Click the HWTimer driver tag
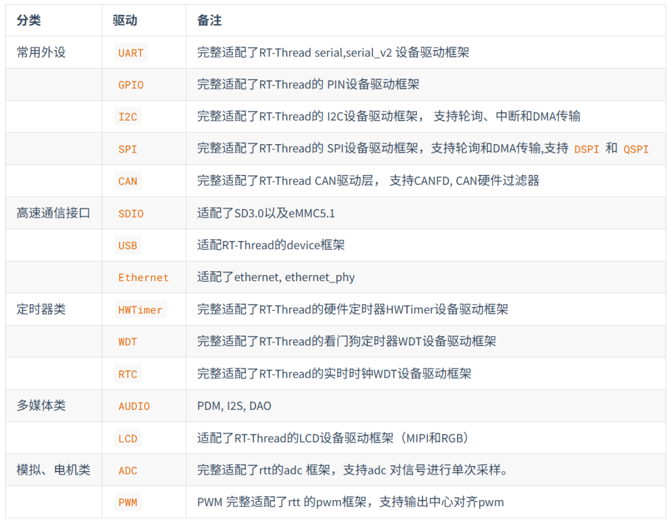This screenshot has height=521, width=668. [x=140, y=310]
